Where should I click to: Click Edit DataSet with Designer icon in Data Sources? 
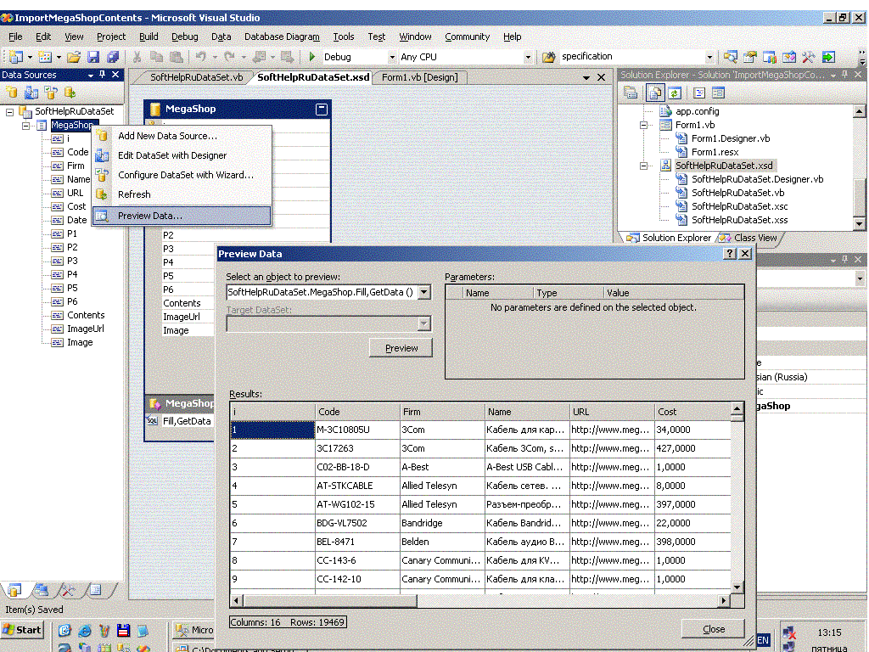pyautogui.click(x=31, y=92)
